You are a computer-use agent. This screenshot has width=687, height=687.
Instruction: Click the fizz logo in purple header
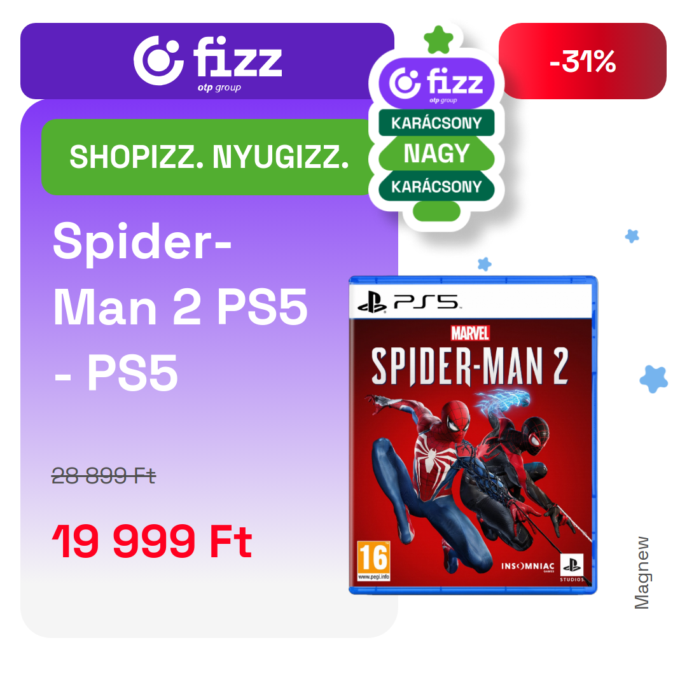pyautogui.click(x=207, y=62)
